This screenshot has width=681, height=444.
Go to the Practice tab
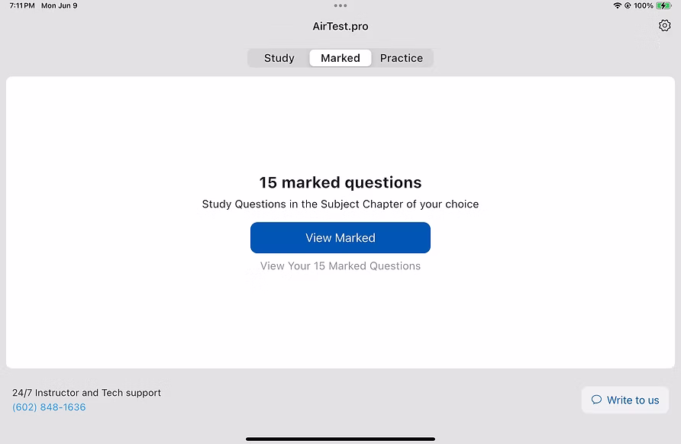[x=402, y=58]
